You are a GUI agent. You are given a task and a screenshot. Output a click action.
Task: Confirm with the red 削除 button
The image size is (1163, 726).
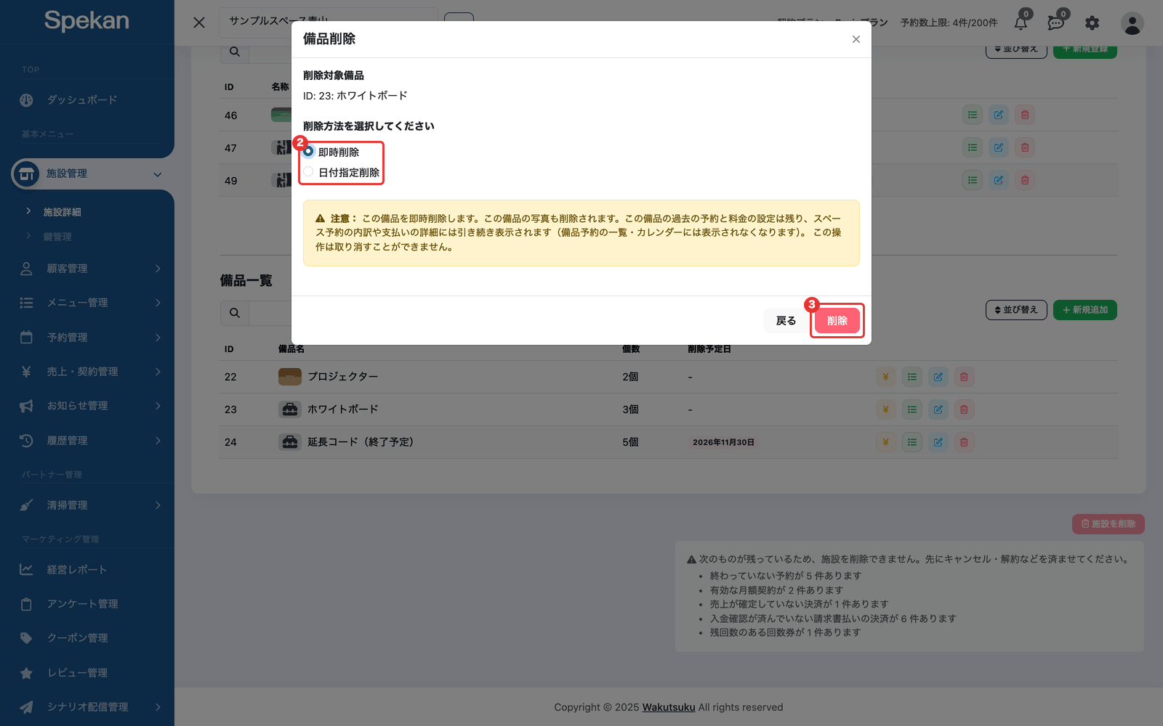click(837, 320)
